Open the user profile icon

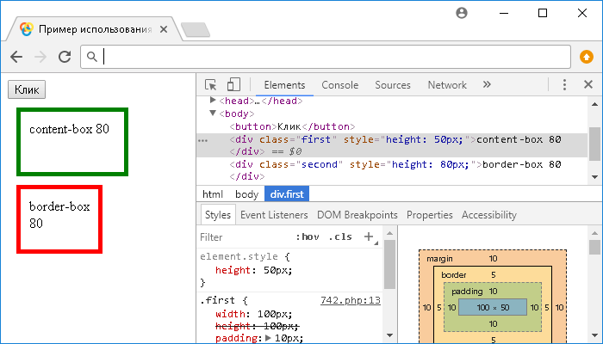click(x=462, y=13)
